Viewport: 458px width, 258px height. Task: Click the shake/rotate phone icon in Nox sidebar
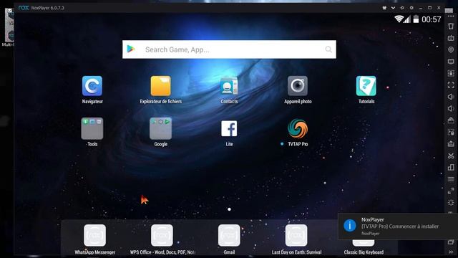pyautogui.click(x=451, y=27)
